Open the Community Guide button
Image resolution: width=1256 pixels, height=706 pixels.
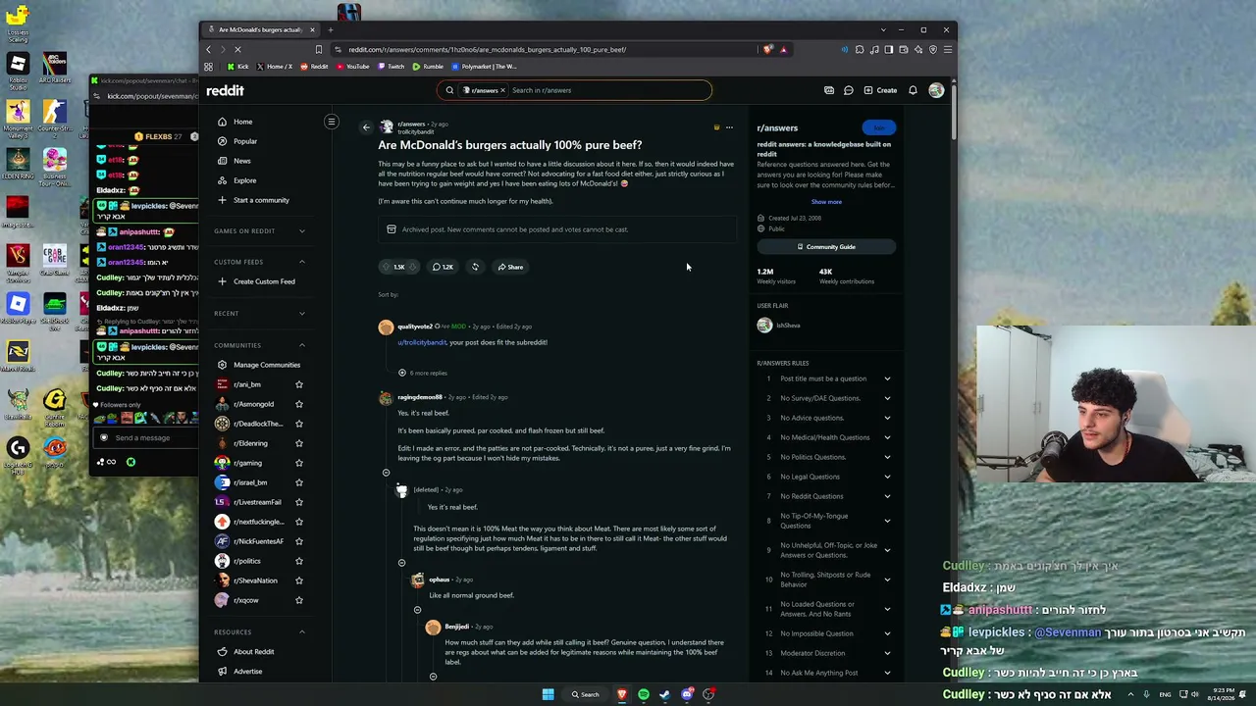(x=826, y=247)
